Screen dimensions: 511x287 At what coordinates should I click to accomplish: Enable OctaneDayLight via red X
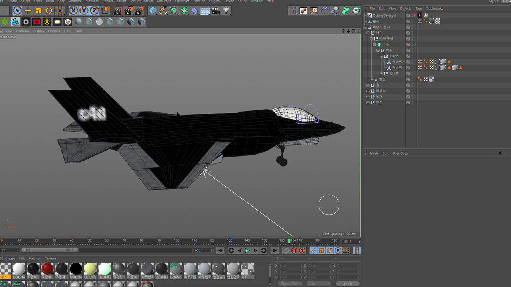click(415, 16)
